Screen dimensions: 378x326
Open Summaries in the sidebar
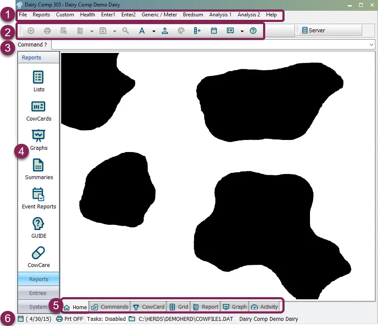(39, 170)
